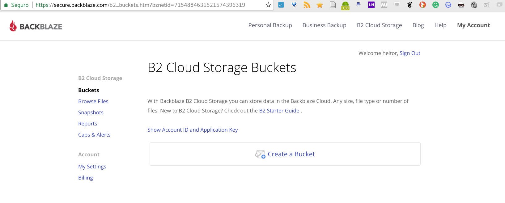Sign out of the account

(410, 53)
